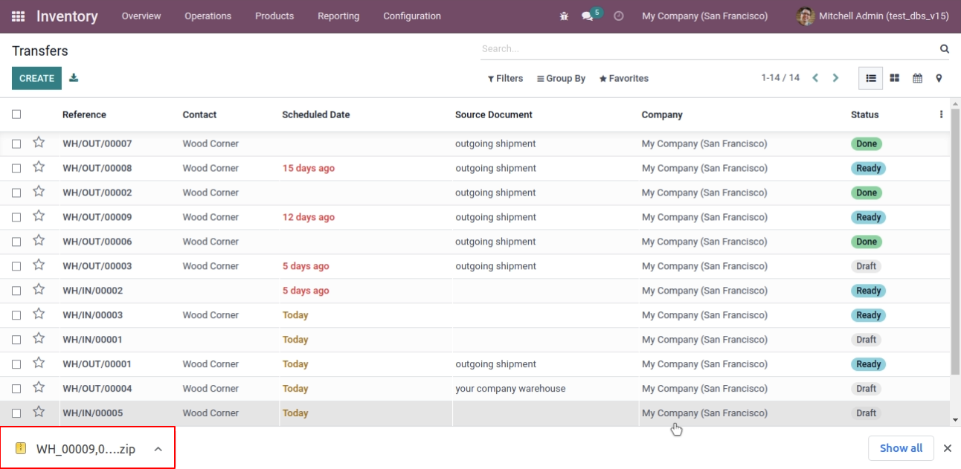
Task: Click the search magnifier icon
Action: pos(945,49)
